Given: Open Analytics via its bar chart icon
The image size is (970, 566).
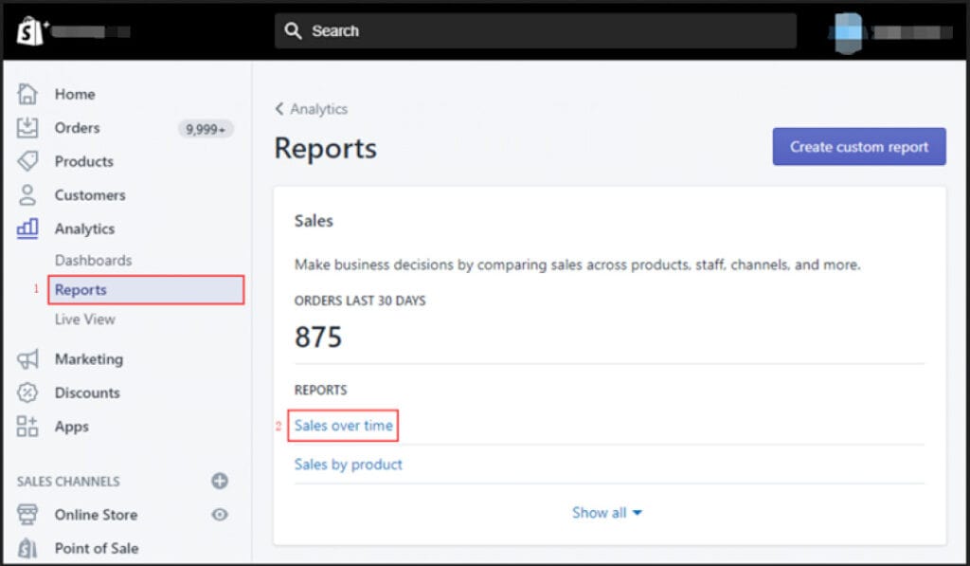Looking at the screenshot, I should pos(28,228).
